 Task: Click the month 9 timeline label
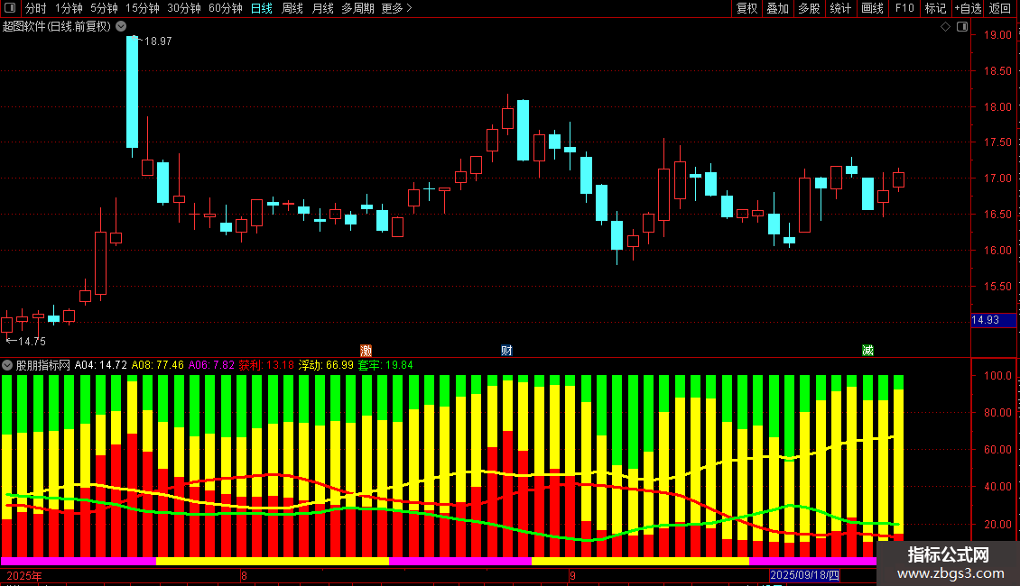coord(572,575)
